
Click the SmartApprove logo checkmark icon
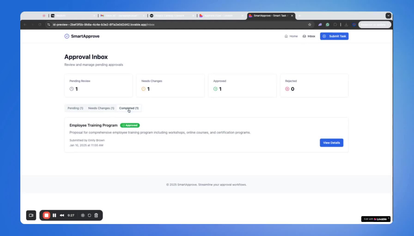tap(67, 36)
